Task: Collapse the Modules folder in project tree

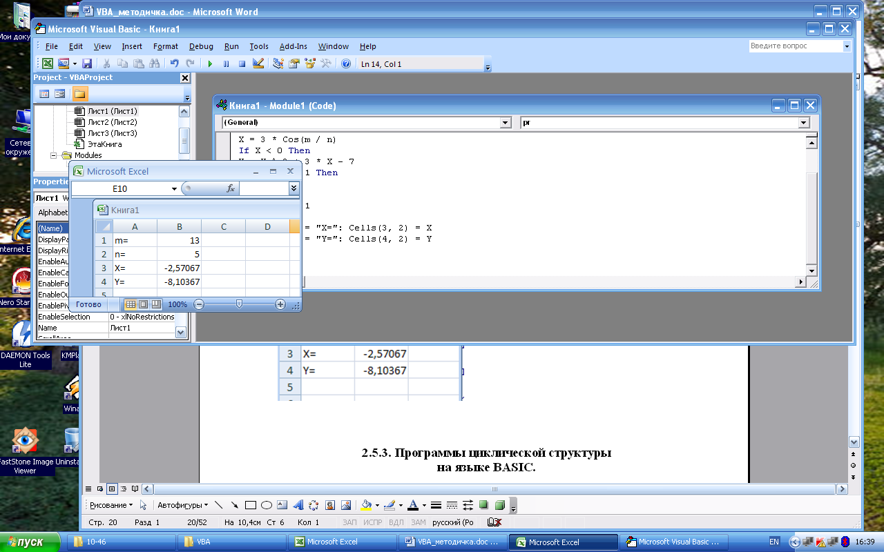Action: 54,155
